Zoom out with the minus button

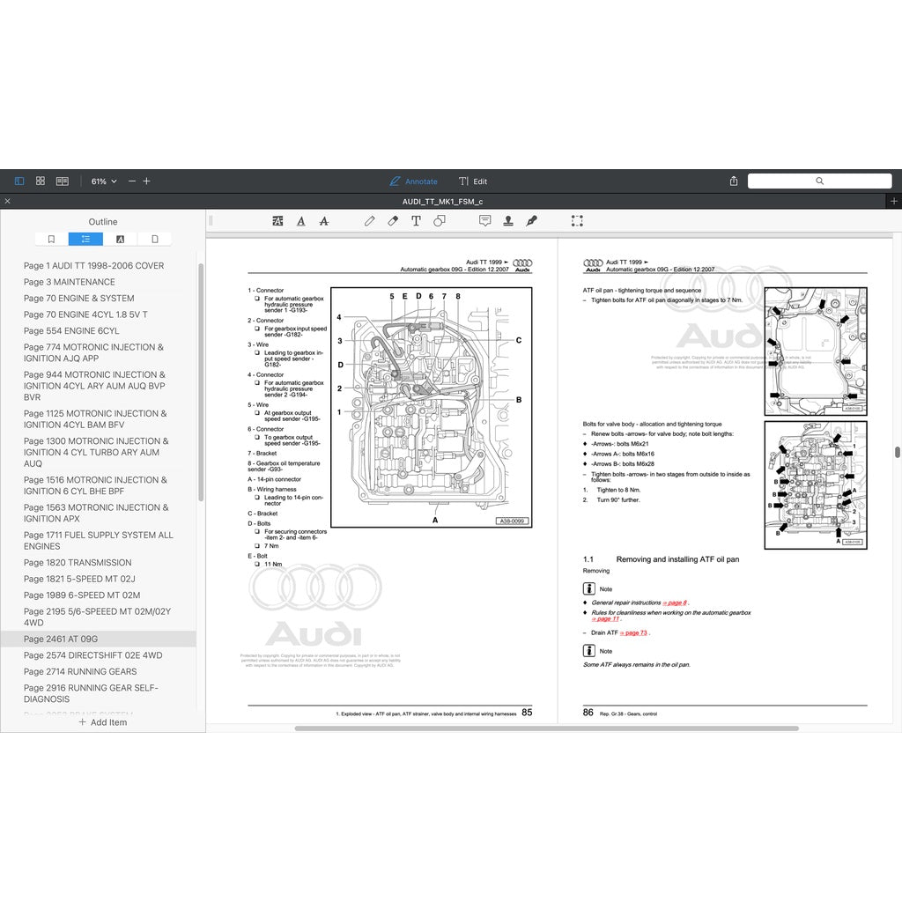click(x=132, y=181)
